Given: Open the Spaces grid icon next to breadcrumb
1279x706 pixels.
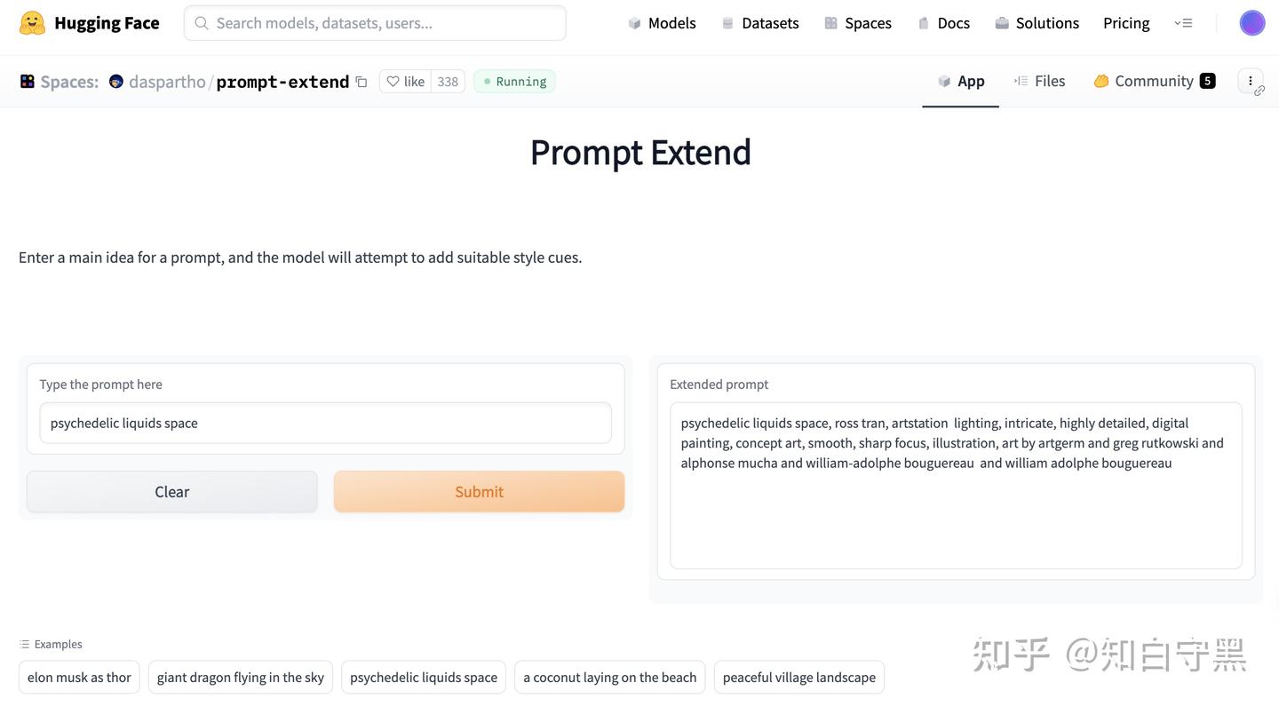Looking at the screenshot, I should click(27, 80).
